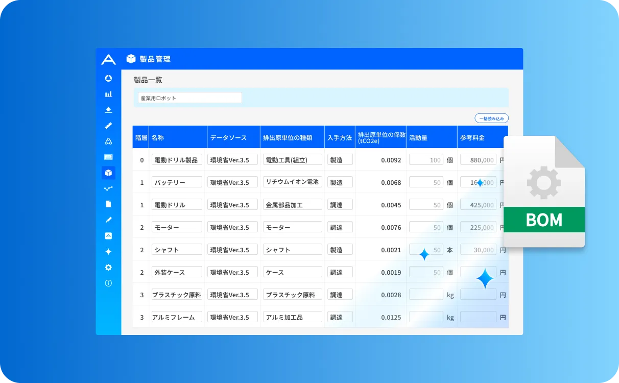Open the cube product management icon

[x=108, y=173]
